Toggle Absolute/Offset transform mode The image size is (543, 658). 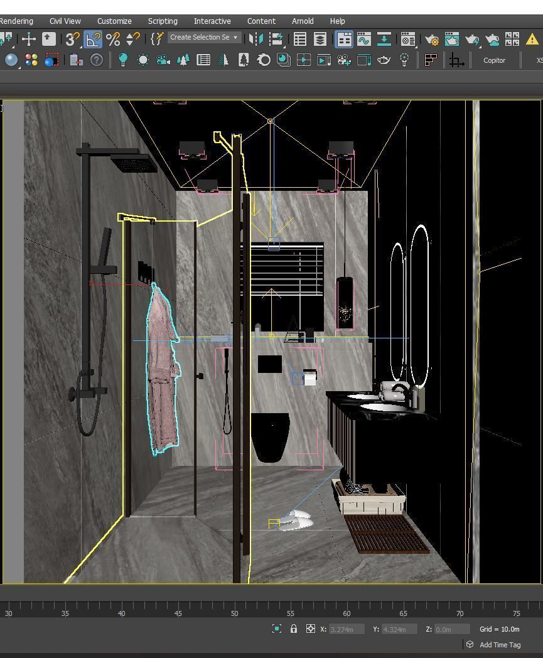pyautogui.click(x=311, y=628)
